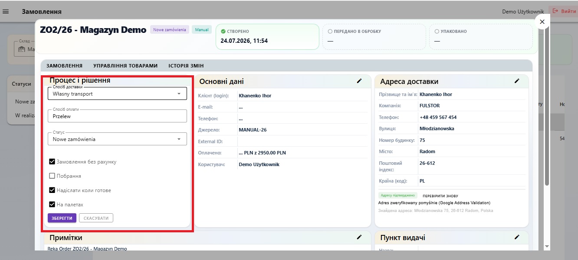
Task: Expand the Статус dropdown
Action: click(117, 139)
